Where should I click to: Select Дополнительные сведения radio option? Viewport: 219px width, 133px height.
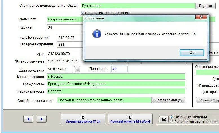coord(172,122)
